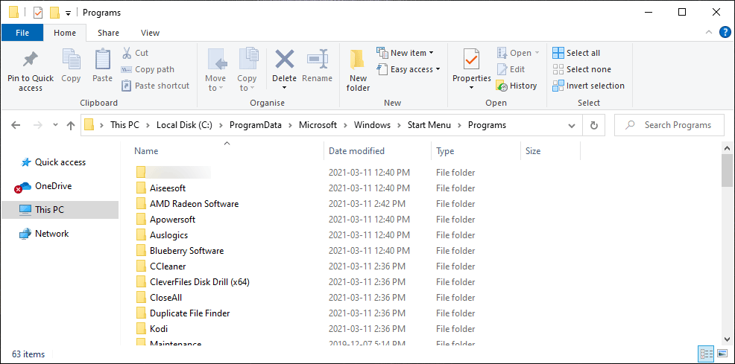Click Local Disk (C:) breadcrumb

184,125
